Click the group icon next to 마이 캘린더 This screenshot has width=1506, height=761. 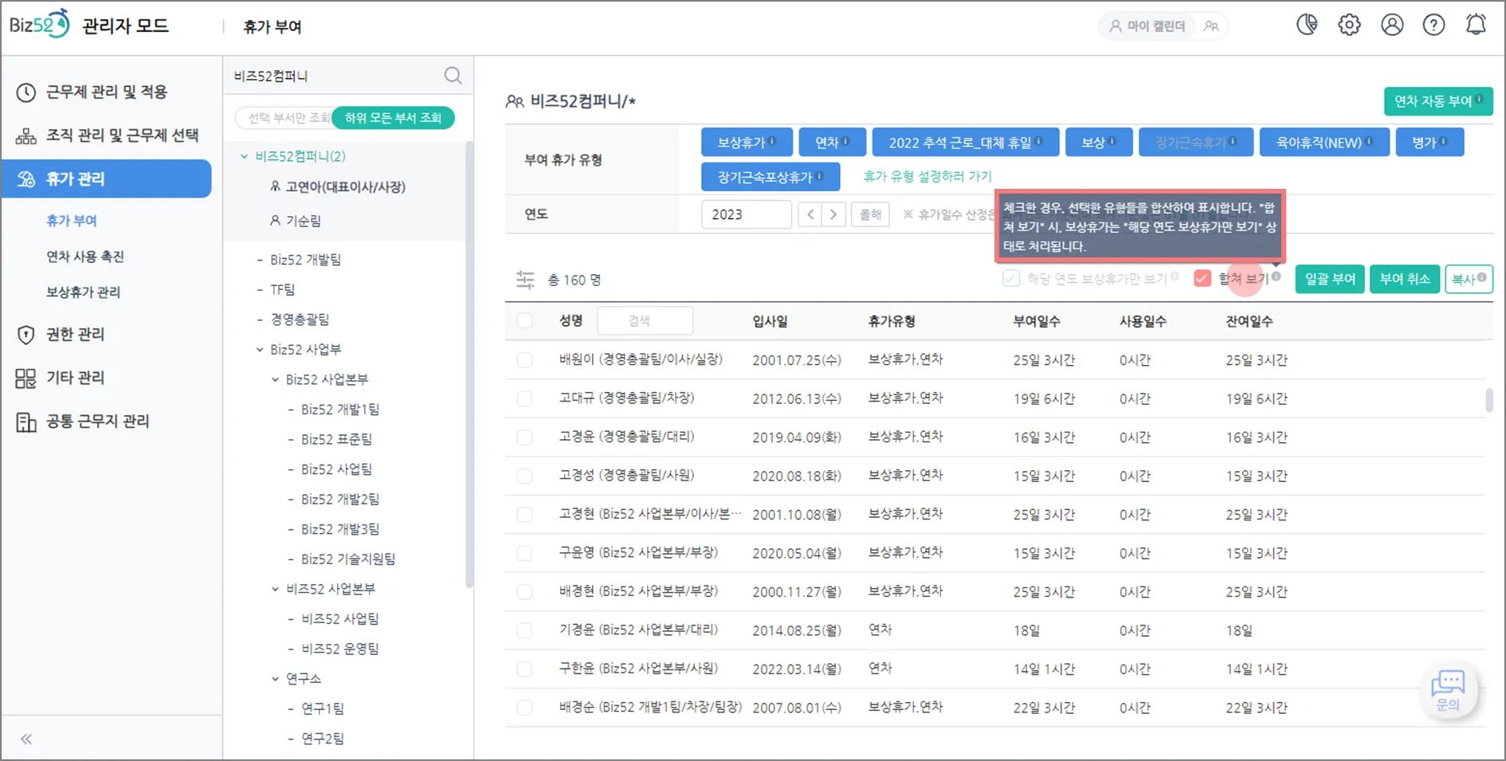click(1211, 26)
